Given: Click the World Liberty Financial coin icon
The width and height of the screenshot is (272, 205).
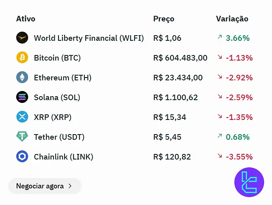Looking at the screenshot, I should pos(22,38).
